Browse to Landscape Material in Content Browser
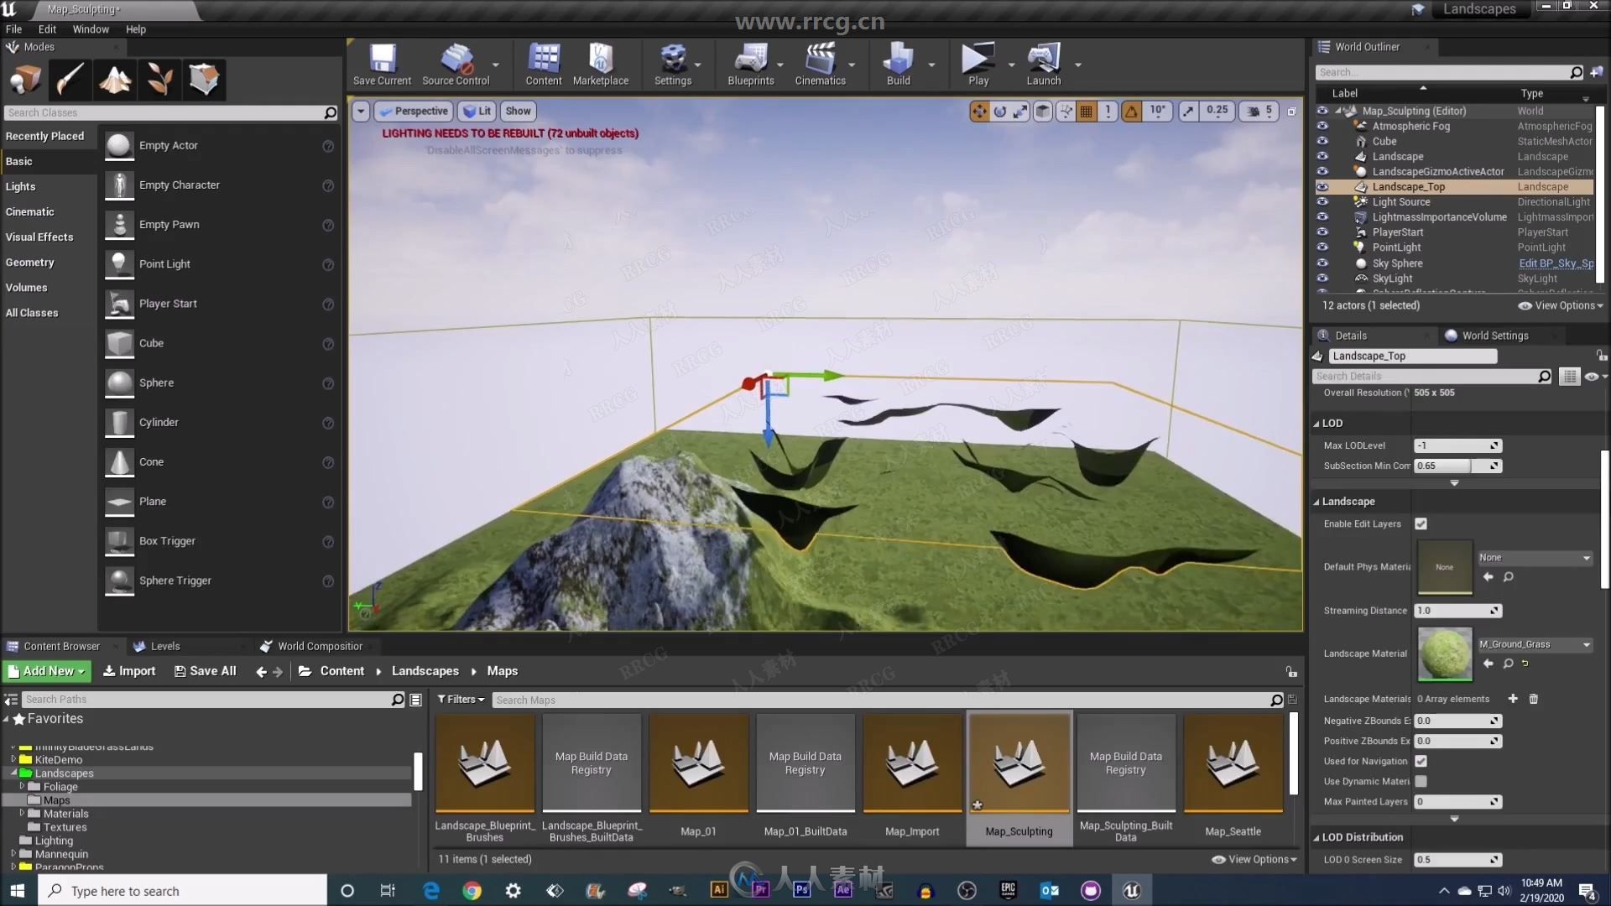Viewport: 1611px width, 906px height. coord(1508,664)
